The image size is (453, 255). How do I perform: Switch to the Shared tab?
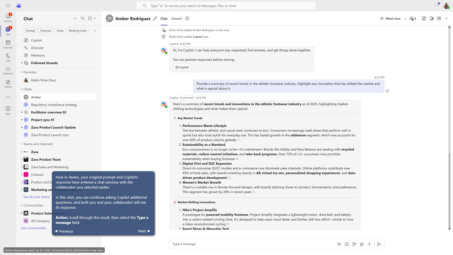click(x=176, y=18)
